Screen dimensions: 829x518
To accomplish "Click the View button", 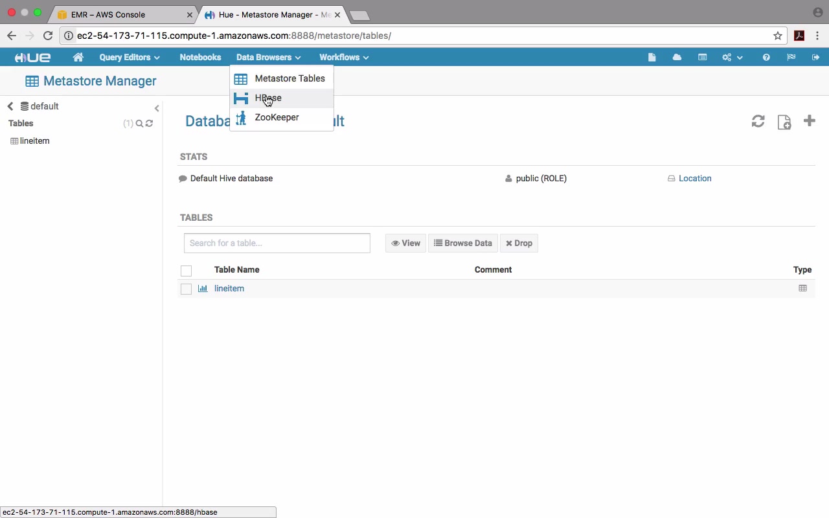I will click(x=406, y=243).
